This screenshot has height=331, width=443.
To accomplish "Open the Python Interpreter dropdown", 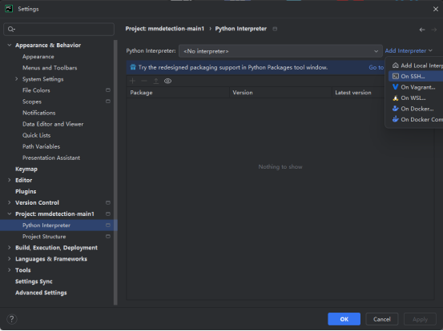I will 280,51.
